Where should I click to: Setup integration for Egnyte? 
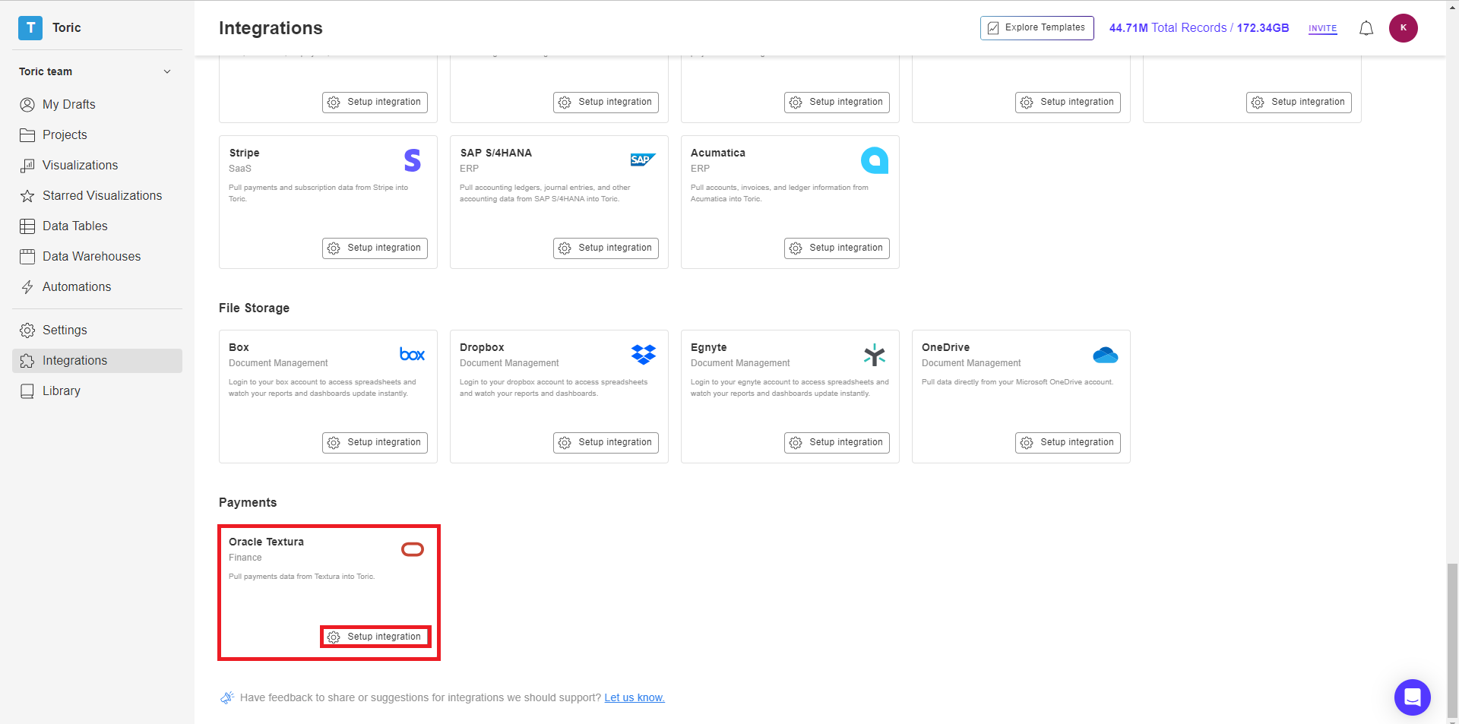point(837,443)
